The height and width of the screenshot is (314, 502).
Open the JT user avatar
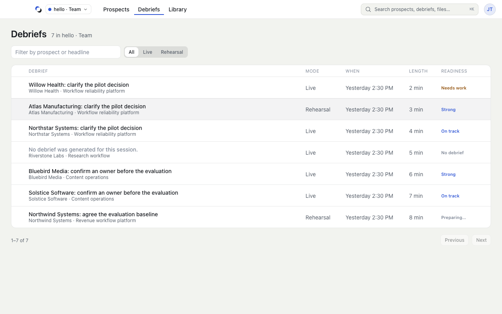[x=490, y=9]
